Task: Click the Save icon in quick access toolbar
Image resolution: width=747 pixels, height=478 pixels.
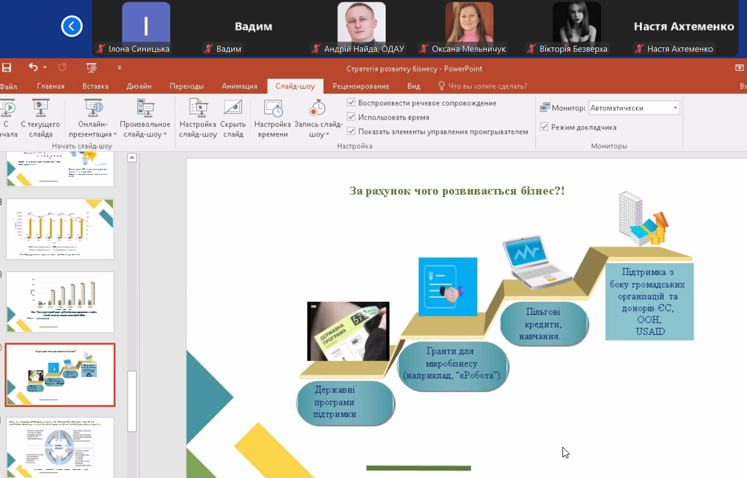Action: pos(6,67)
